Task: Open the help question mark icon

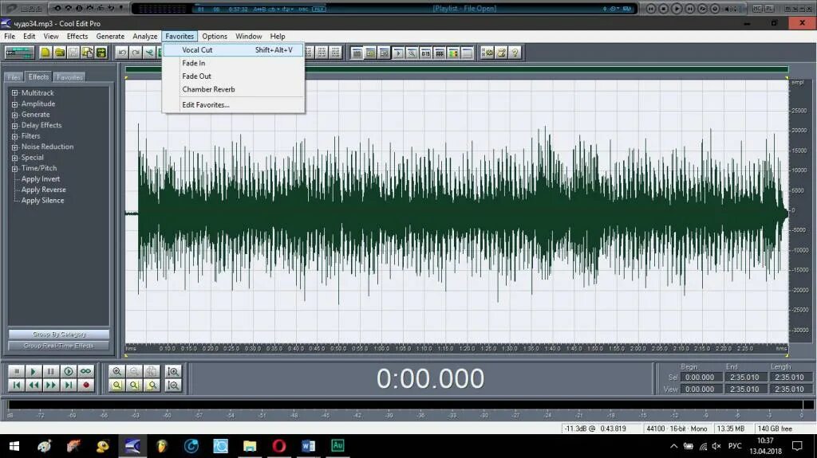Action: pos(515,53)
